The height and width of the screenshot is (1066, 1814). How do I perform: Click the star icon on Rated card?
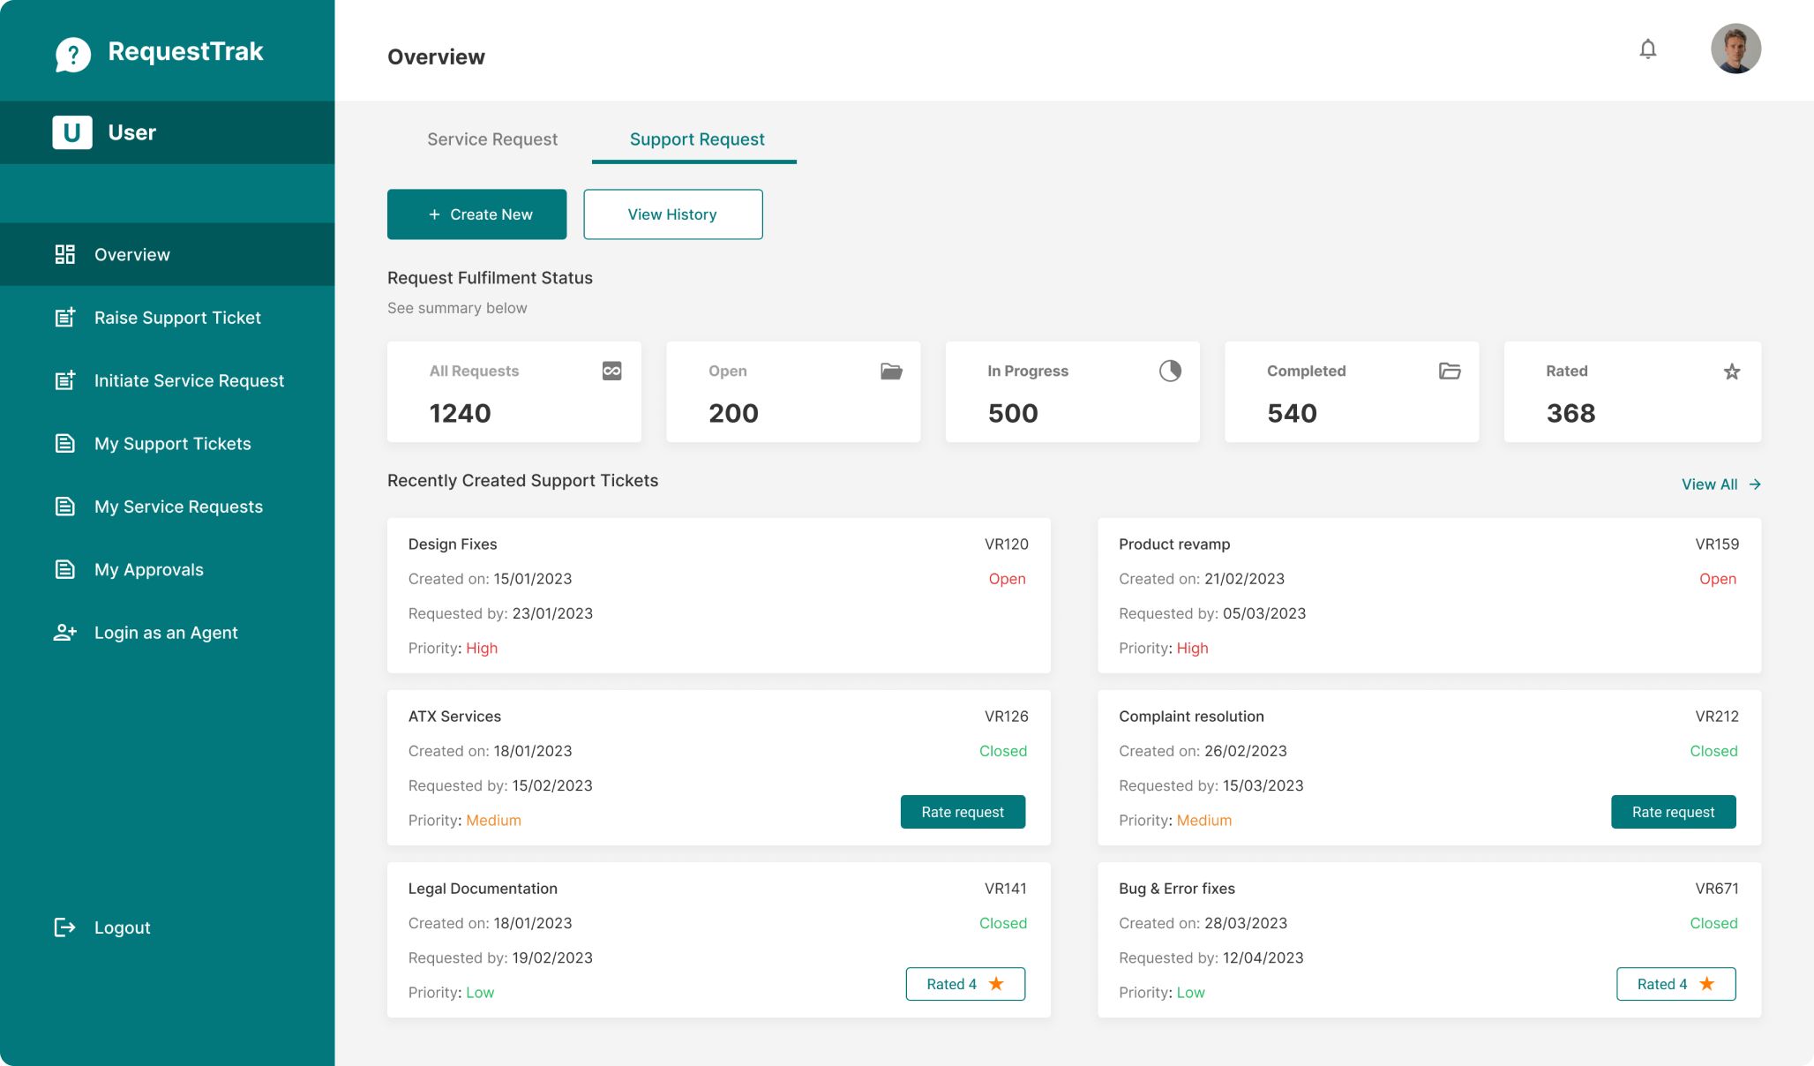[1731, 372]
